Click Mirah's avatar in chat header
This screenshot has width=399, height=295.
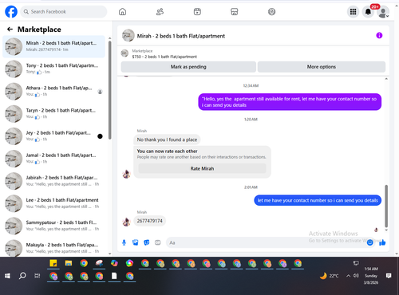point(128,36)
